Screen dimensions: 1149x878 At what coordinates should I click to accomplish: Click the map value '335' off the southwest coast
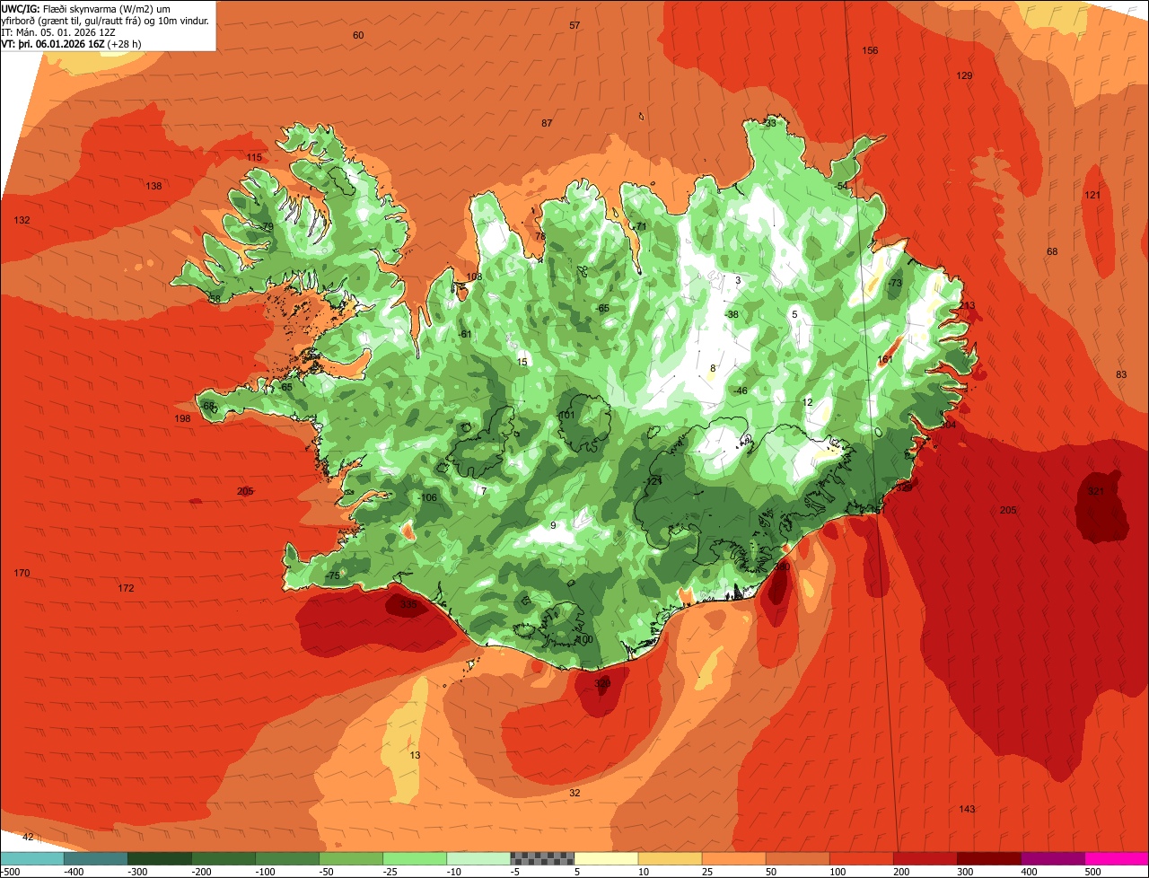coord(408,606)
